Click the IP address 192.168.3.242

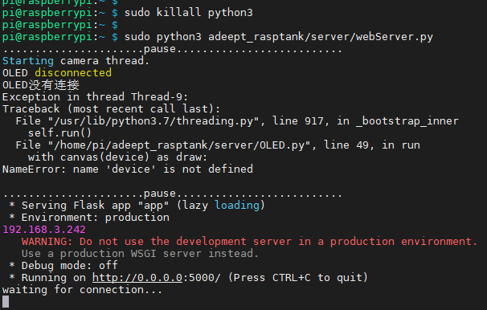tap(44, 230)
